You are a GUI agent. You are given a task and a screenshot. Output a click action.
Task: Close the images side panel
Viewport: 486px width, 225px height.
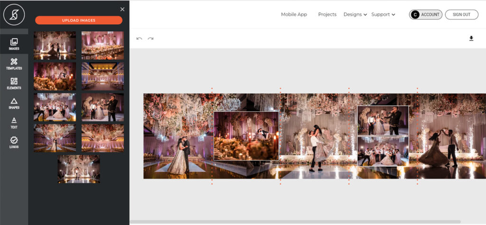(122, 9)
